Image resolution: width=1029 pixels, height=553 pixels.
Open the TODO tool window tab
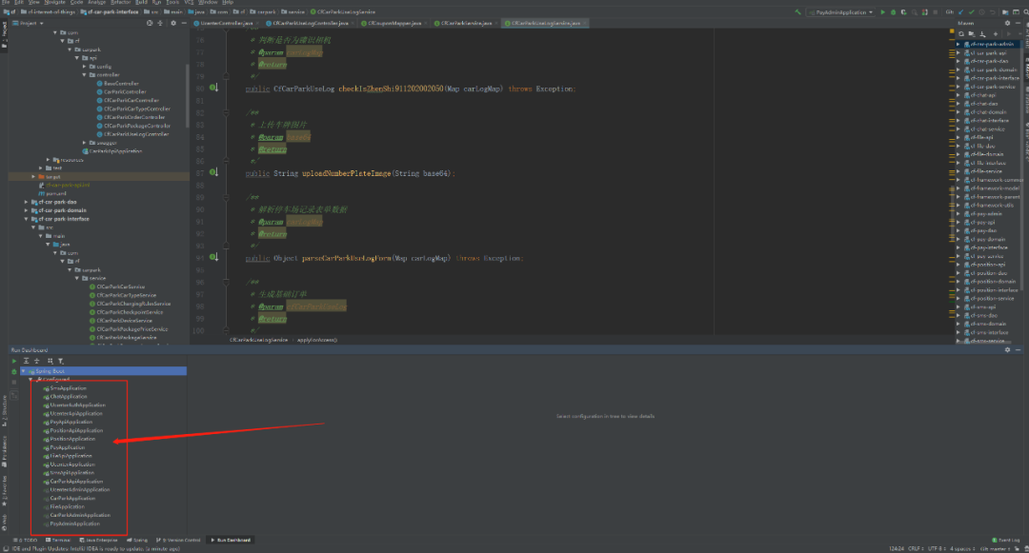[27, 540]
